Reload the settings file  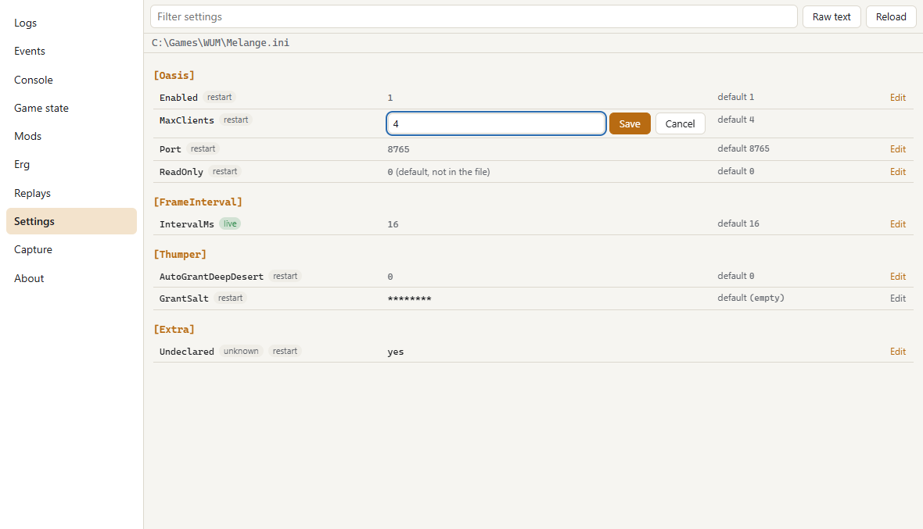coord(891,16)
